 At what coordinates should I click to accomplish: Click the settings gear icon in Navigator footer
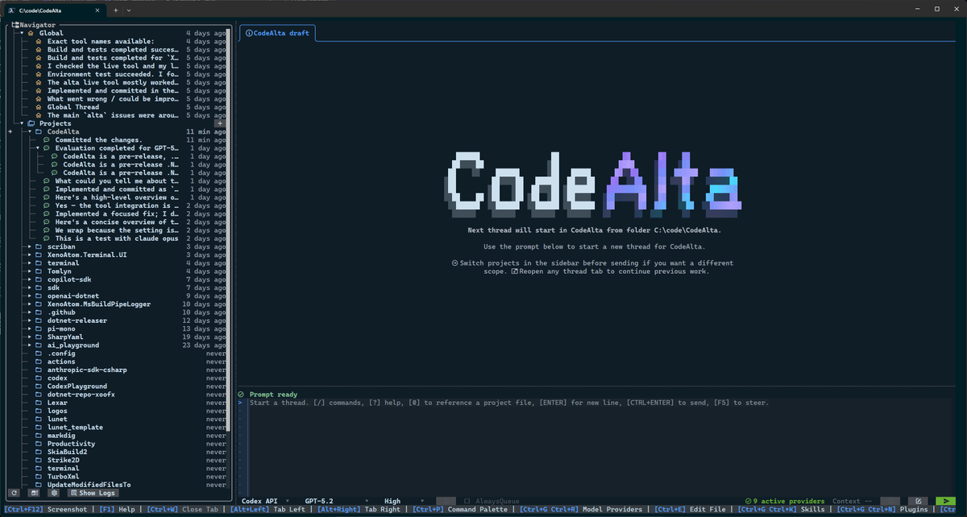point(55,493)
